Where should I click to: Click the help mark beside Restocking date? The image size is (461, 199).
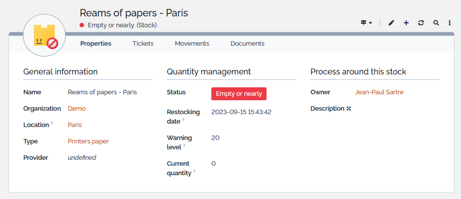point(183,120)
